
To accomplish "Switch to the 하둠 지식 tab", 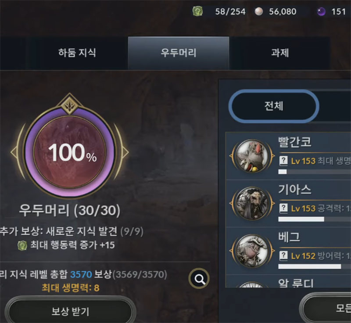I will (77, 53).
